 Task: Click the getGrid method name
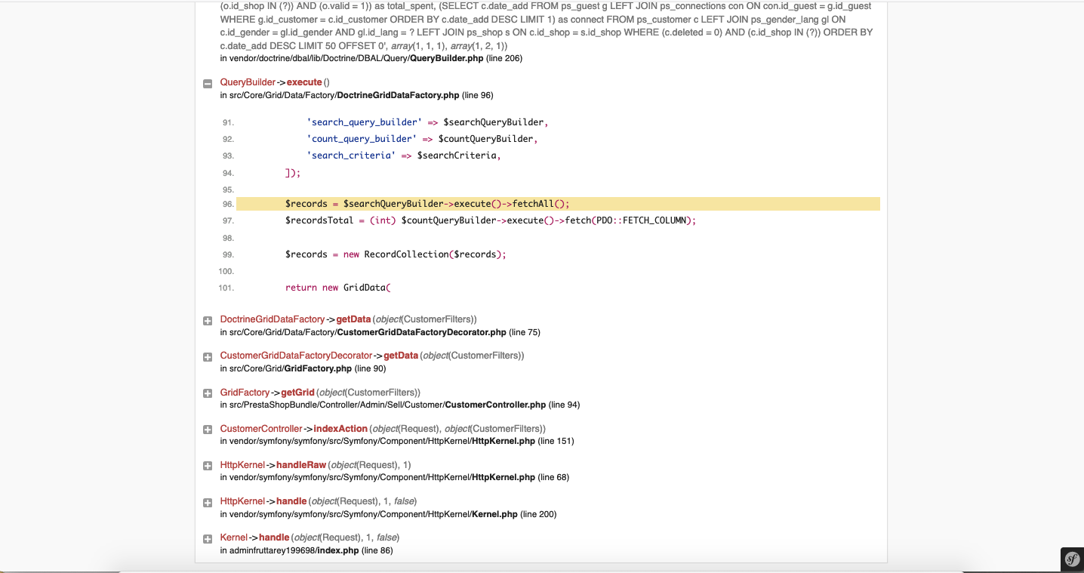pos(297,393)
